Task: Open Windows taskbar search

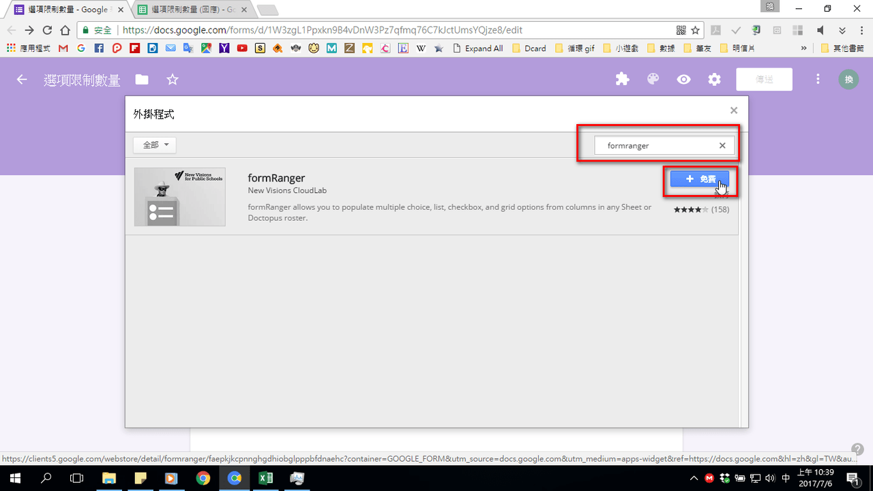Action: pos(46,478)
